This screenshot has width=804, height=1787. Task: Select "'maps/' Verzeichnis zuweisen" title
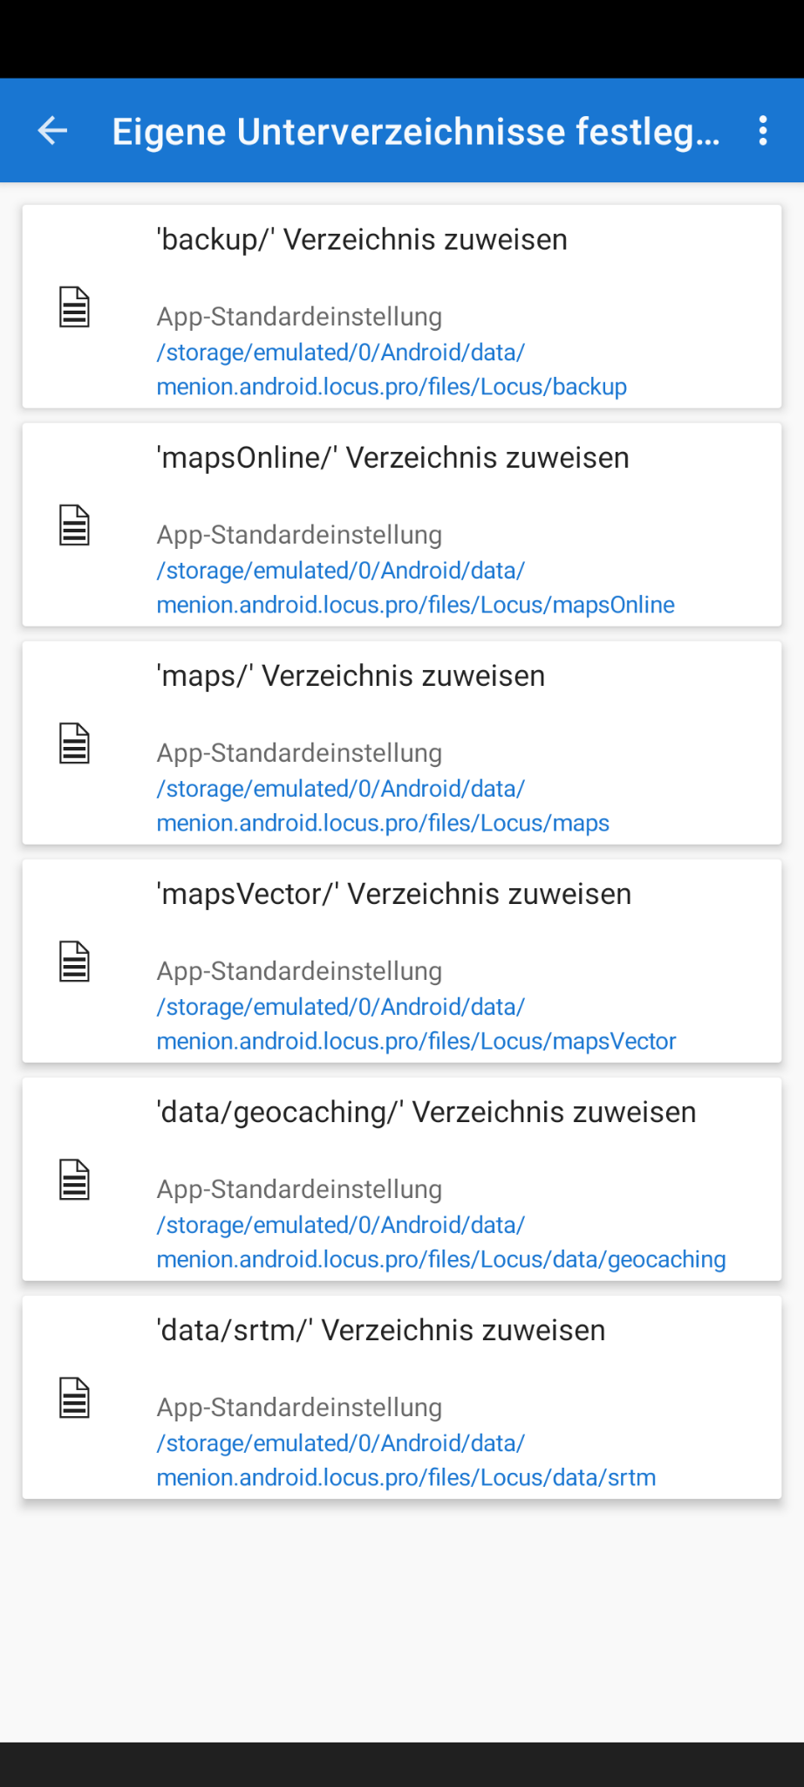pyautogui.click(x=351, y=676)
